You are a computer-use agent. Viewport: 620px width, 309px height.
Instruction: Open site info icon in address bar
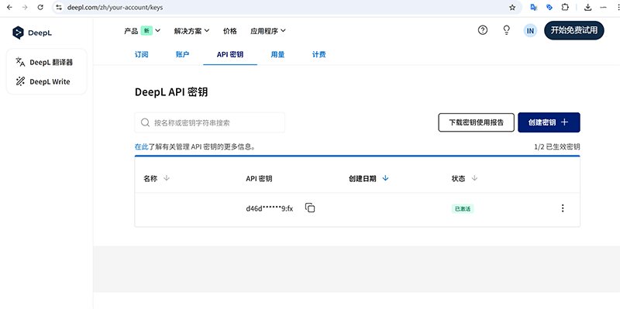[59, 7]
